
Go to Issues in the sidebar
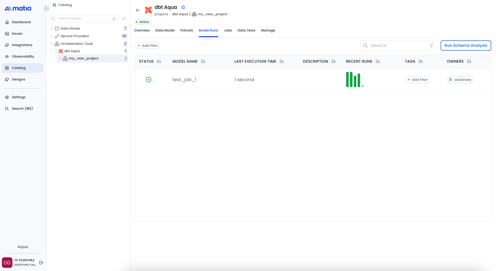tap(23, 33)
